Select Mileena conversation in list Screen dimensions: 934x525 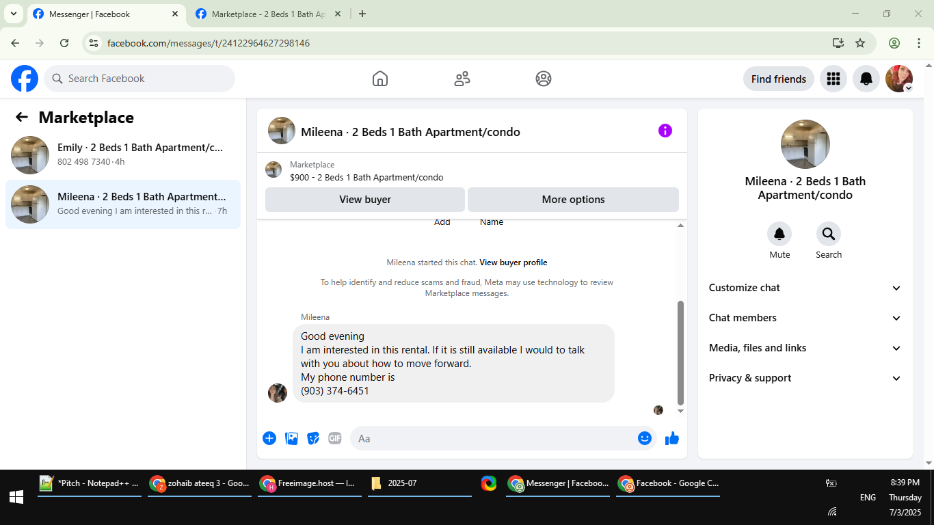(x=123, y=204)
